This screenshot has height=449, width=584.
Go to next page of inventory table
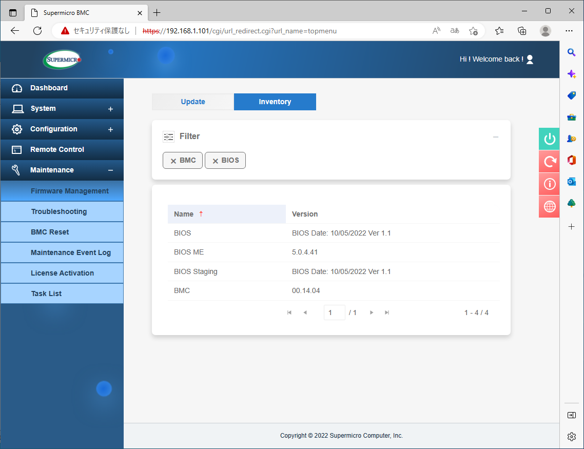pyautogui.click(x=372, y=313)
